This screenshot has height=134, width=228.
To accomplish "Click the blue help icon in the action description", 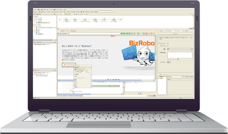I will click(x=191, y=38).
